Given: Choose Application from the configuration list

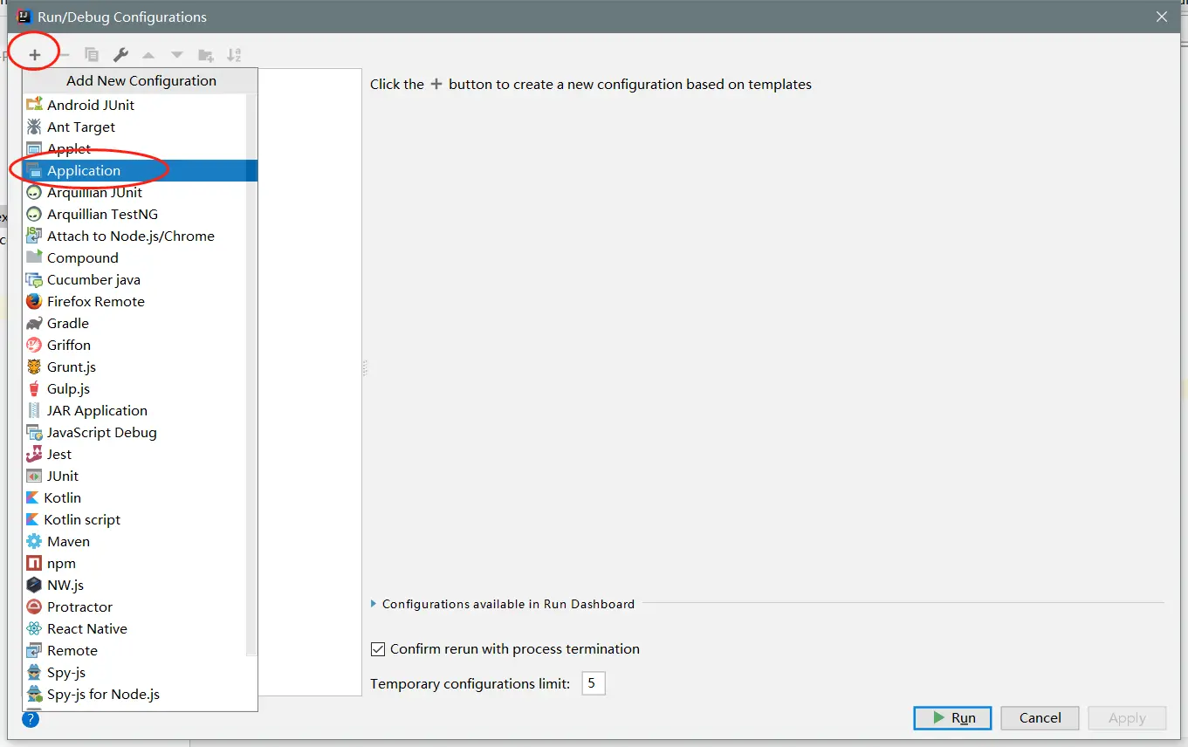Looking at the screenshot, I should pos(140,170).
